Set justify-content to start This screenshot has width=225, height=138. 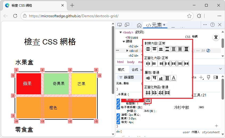pyautogui.click(x=154, y=64)
